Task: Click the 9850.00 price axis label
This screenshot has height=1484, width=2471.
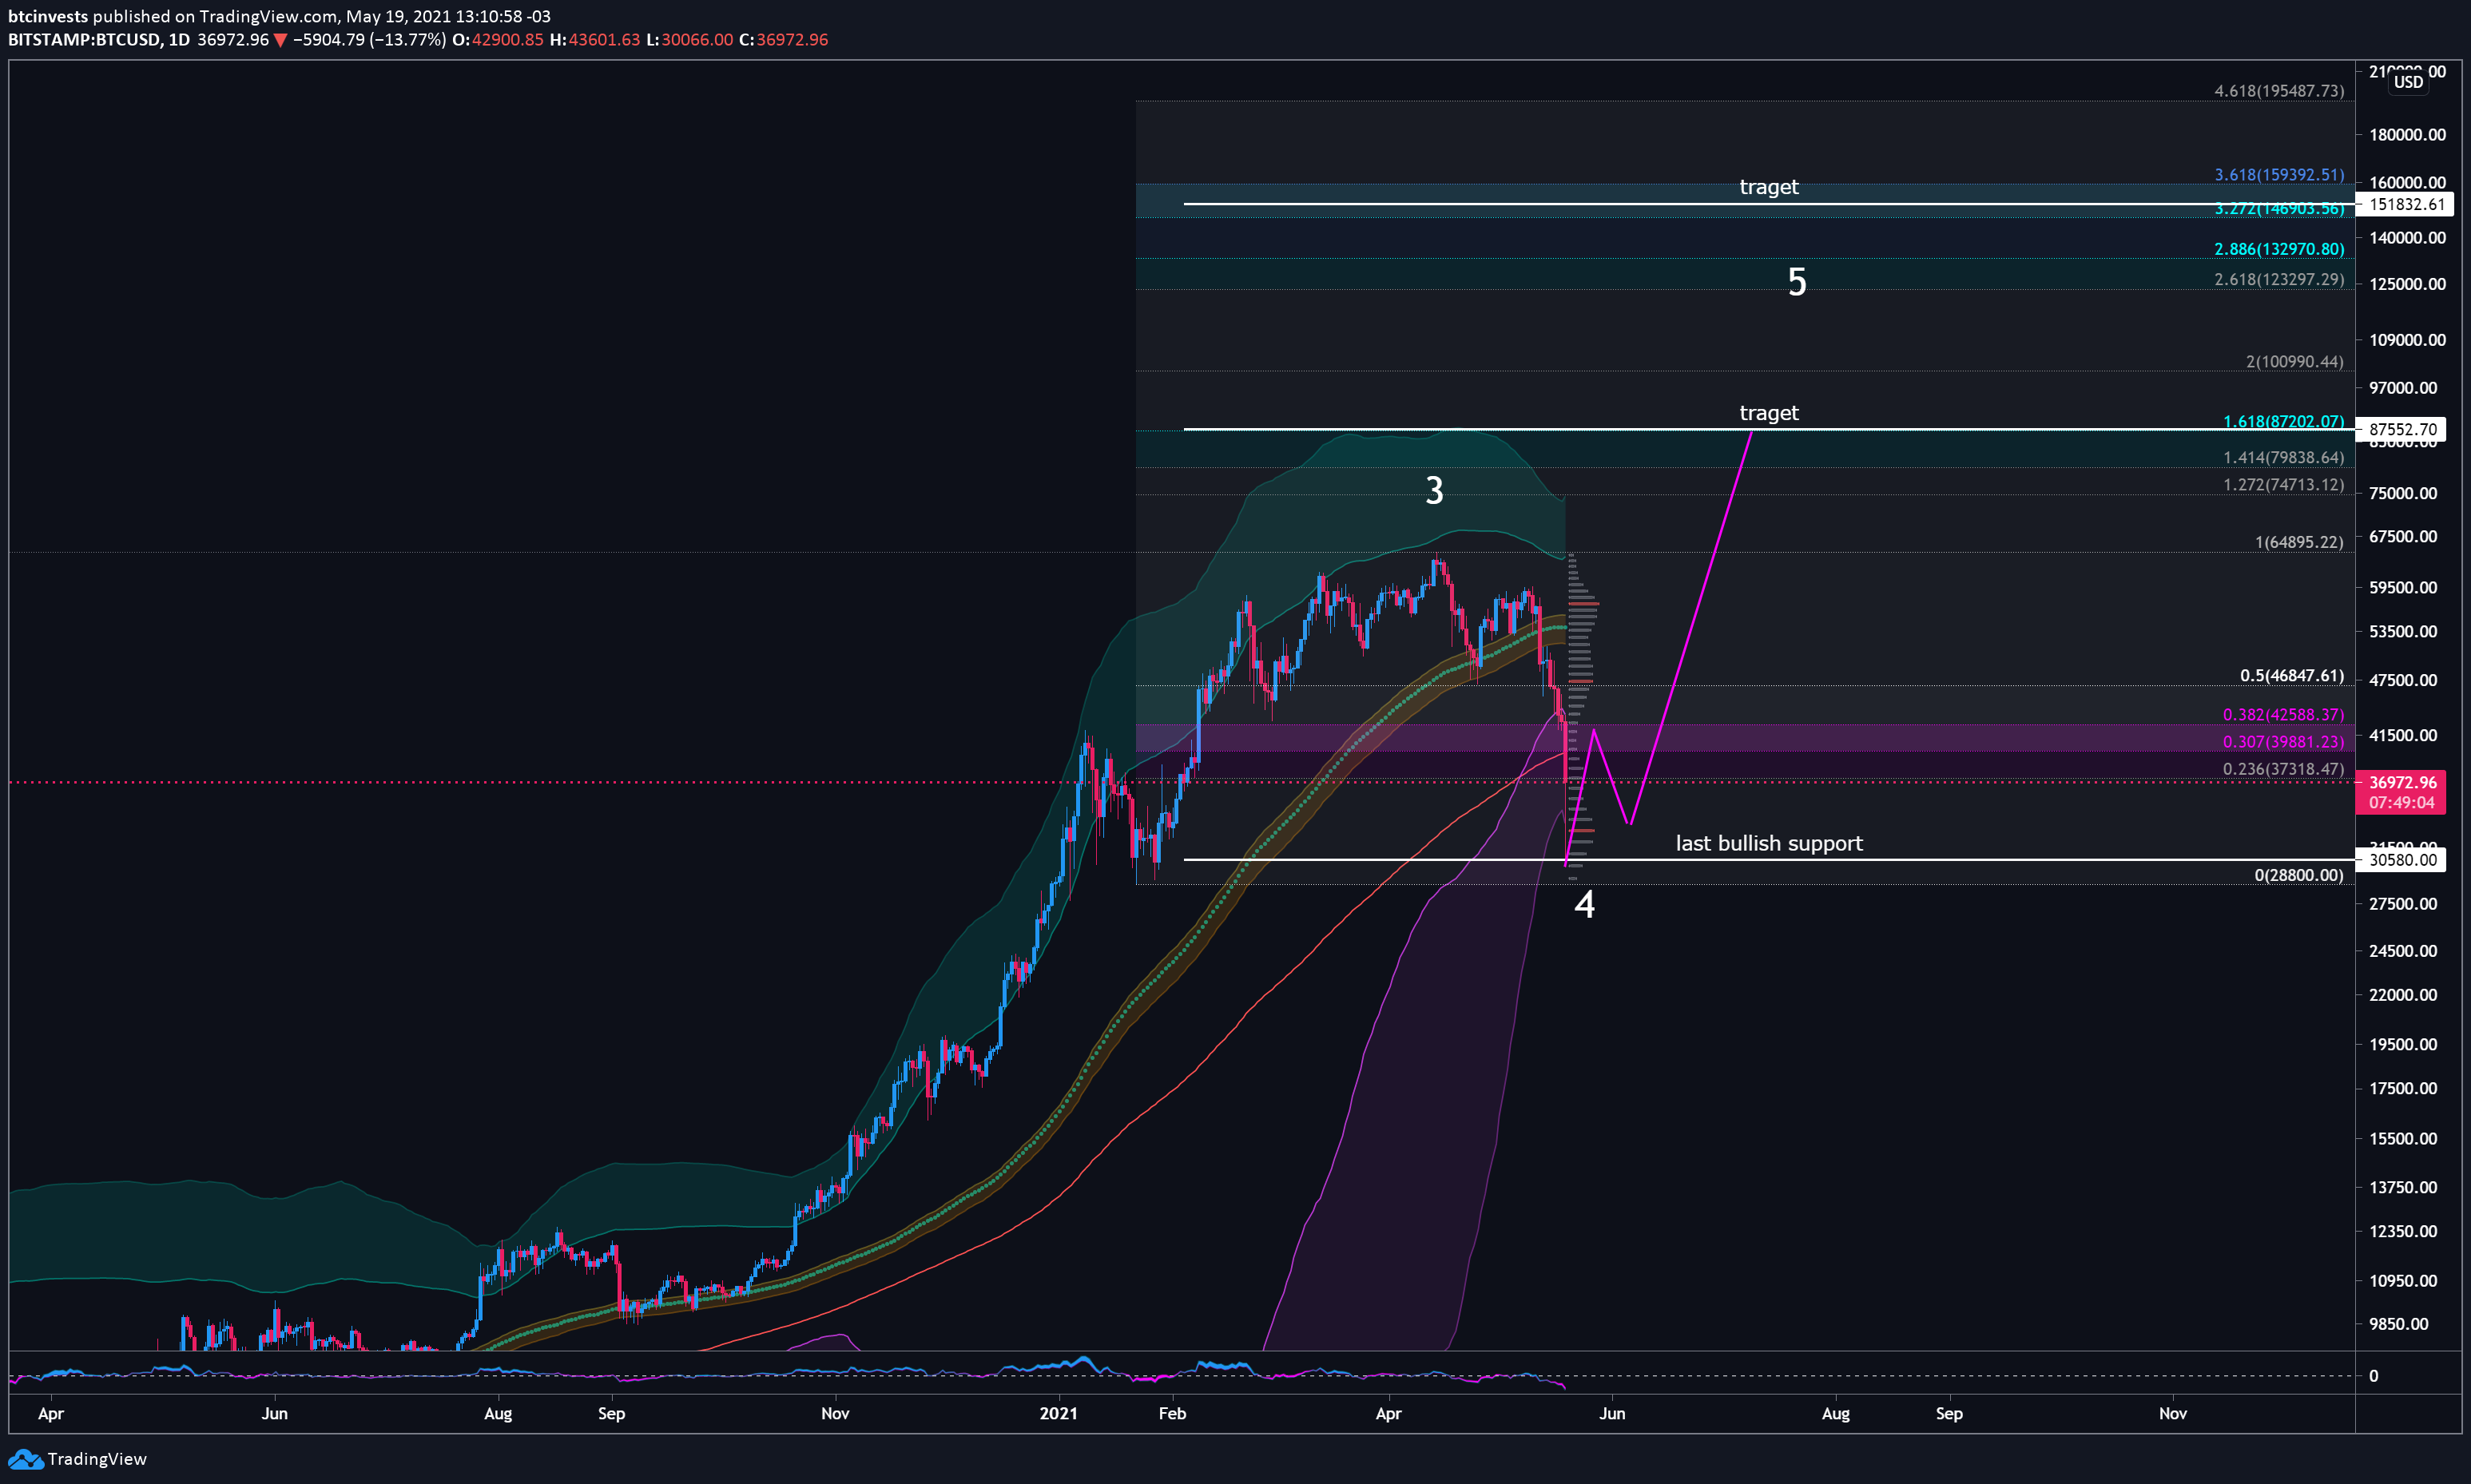Action: tap(2399, 1324)
